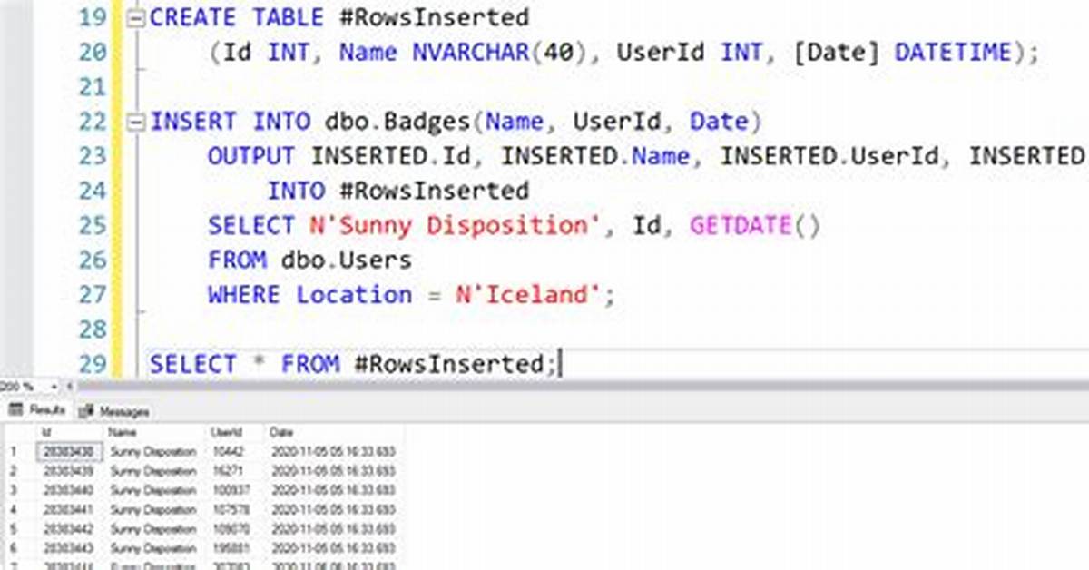Click dbo.Badges on line 22
Image resolution: width=1089 pixels, height=570 pixels.
pyautogui.click(x=397, y=122)
